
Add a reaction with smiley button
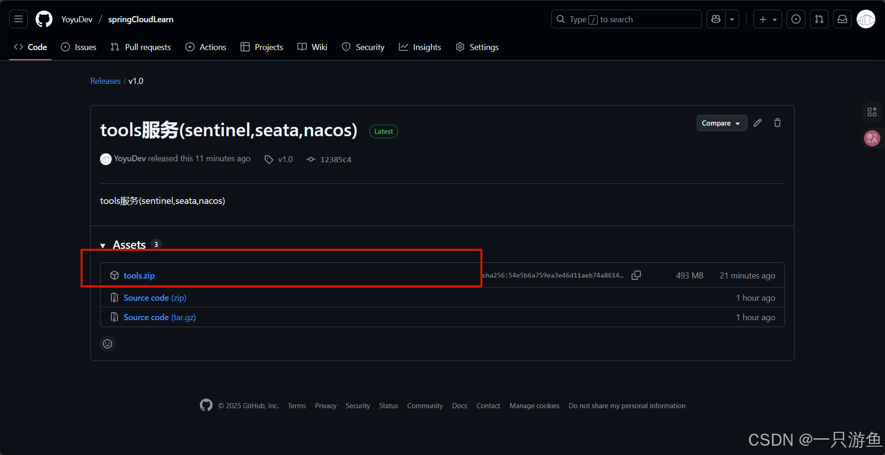107,344
